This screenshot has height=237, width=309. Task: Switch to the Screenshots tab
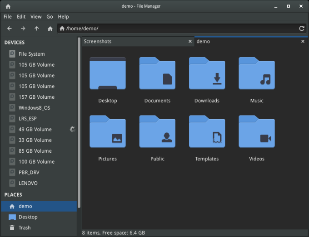pyautogui.click(x=132, y=41)
